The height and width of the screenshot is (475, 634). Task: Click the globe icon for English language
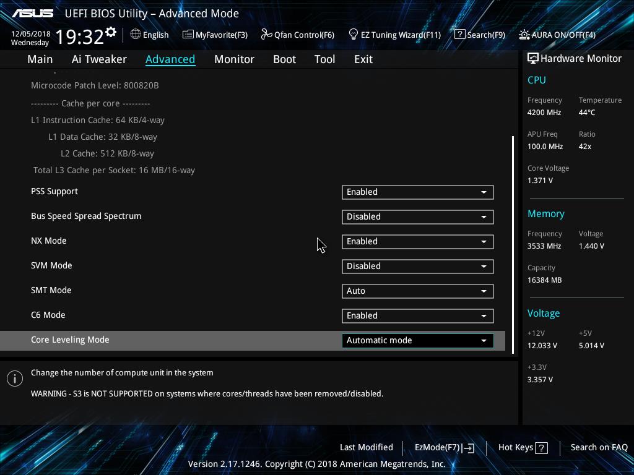(136, 35)
